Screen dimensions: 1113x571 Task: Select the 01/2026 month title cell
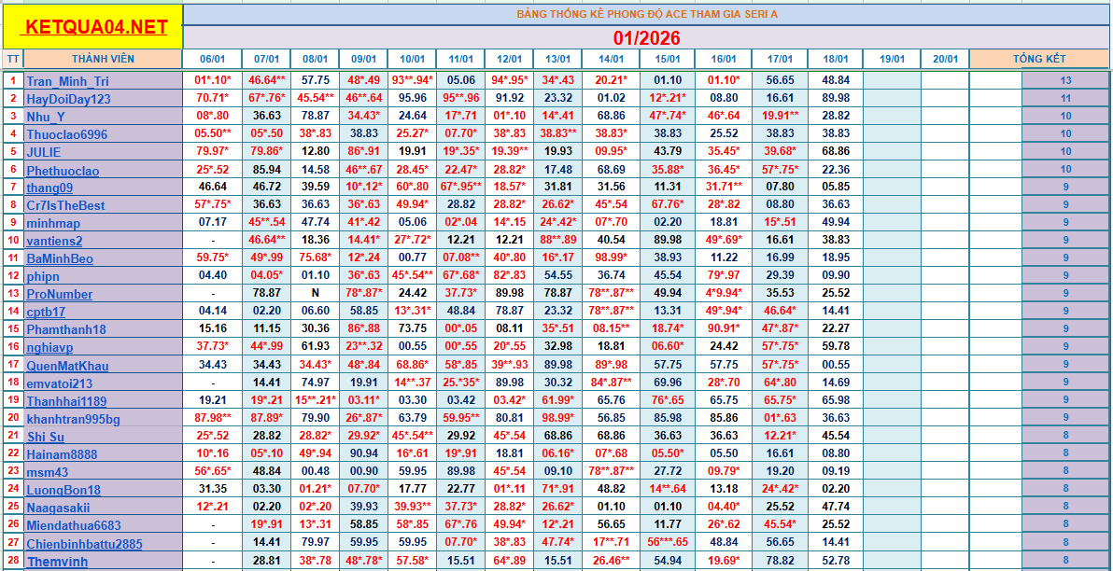(647, 37)
